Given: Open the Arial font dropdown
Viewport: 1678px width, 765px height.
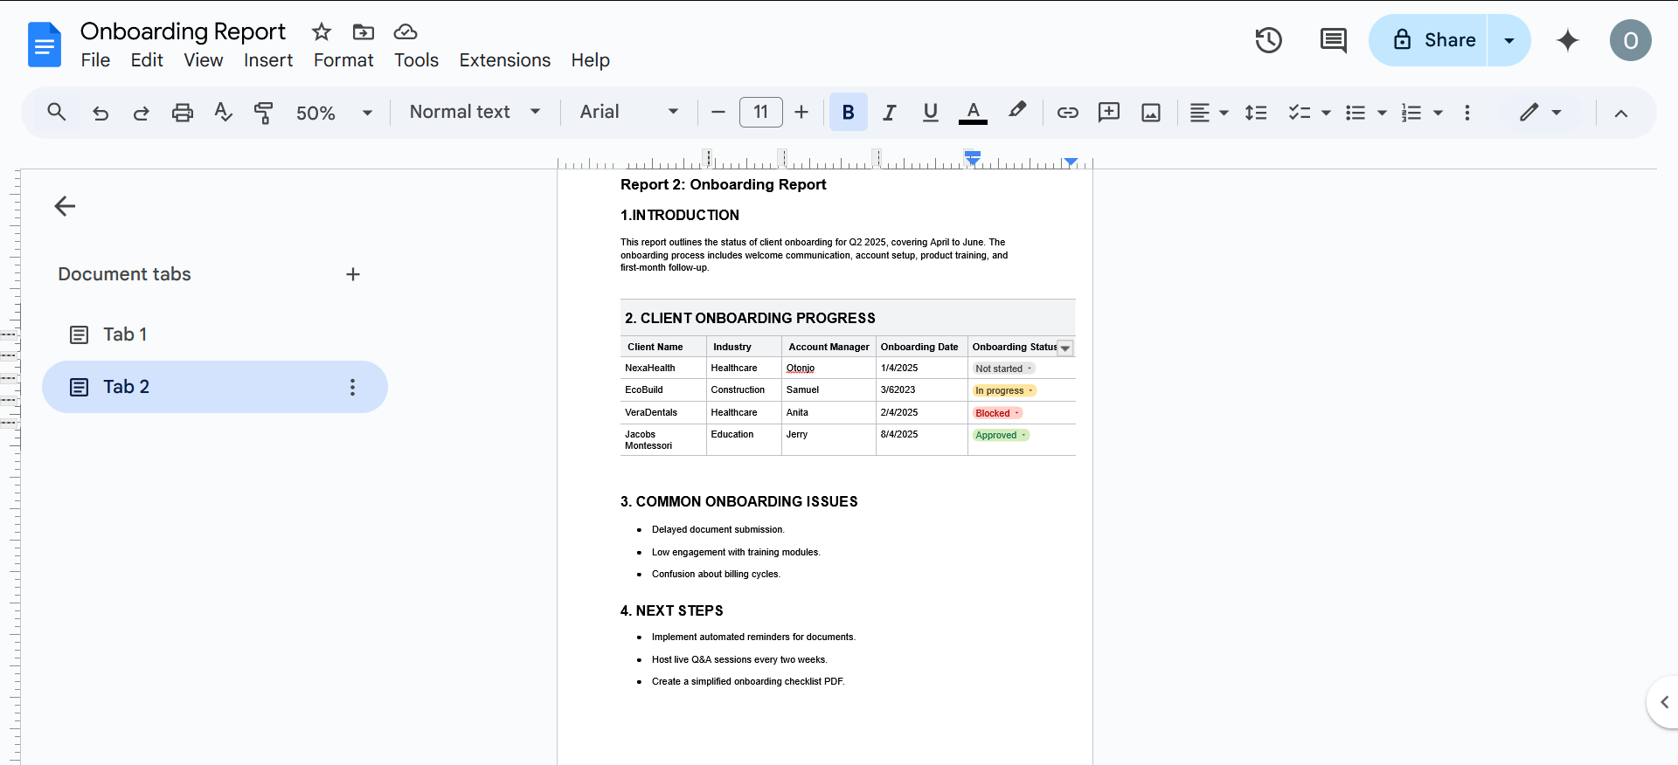Looking at the screenshot, I should coord(629,112).
